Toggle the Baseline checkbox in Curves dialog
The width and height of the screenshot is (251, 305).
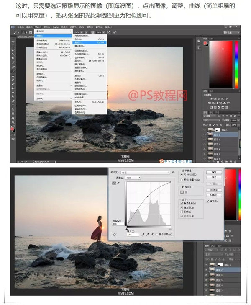pyautogui.click(x=182, y=212)
